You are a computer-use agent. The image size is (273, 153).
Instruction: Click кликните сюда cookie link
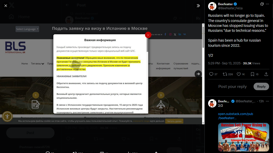(141, 121)
